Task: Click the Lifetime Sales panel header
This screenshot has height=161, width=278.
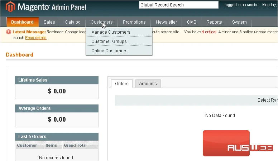Action: 57,80
